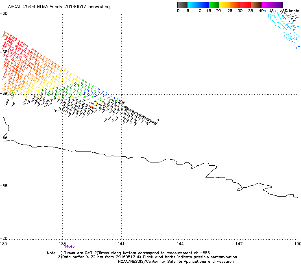Click the purple "14:45" overpass time label
301x264 pixels.
coord(69,247)
